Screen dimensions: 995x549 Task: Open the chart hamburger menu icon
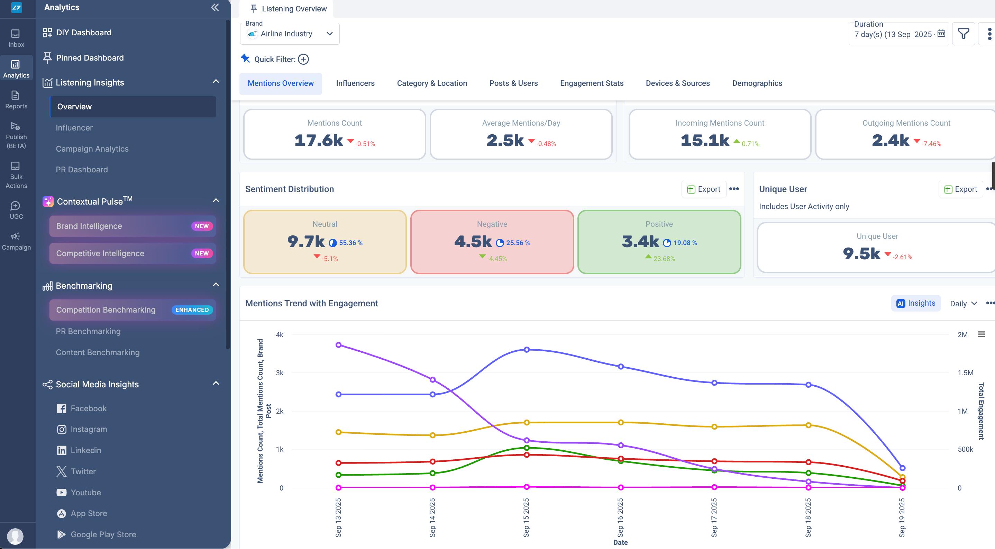point(981,334)
